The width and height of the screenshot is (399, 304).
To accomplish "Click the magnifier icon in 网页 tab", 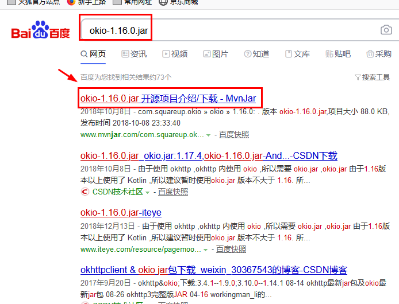I will pos(84,54).
